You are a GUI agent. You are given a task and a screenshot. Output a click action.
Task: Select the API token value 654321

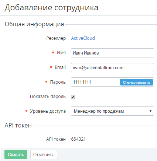coord(78,139)
